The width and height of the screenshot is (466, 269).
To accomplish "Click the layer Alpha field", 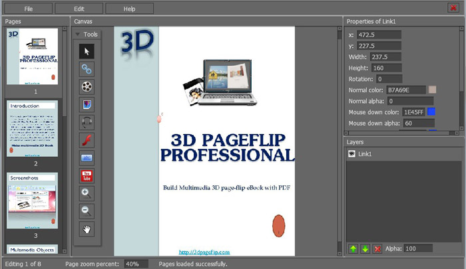I will [x=419, y=248].
